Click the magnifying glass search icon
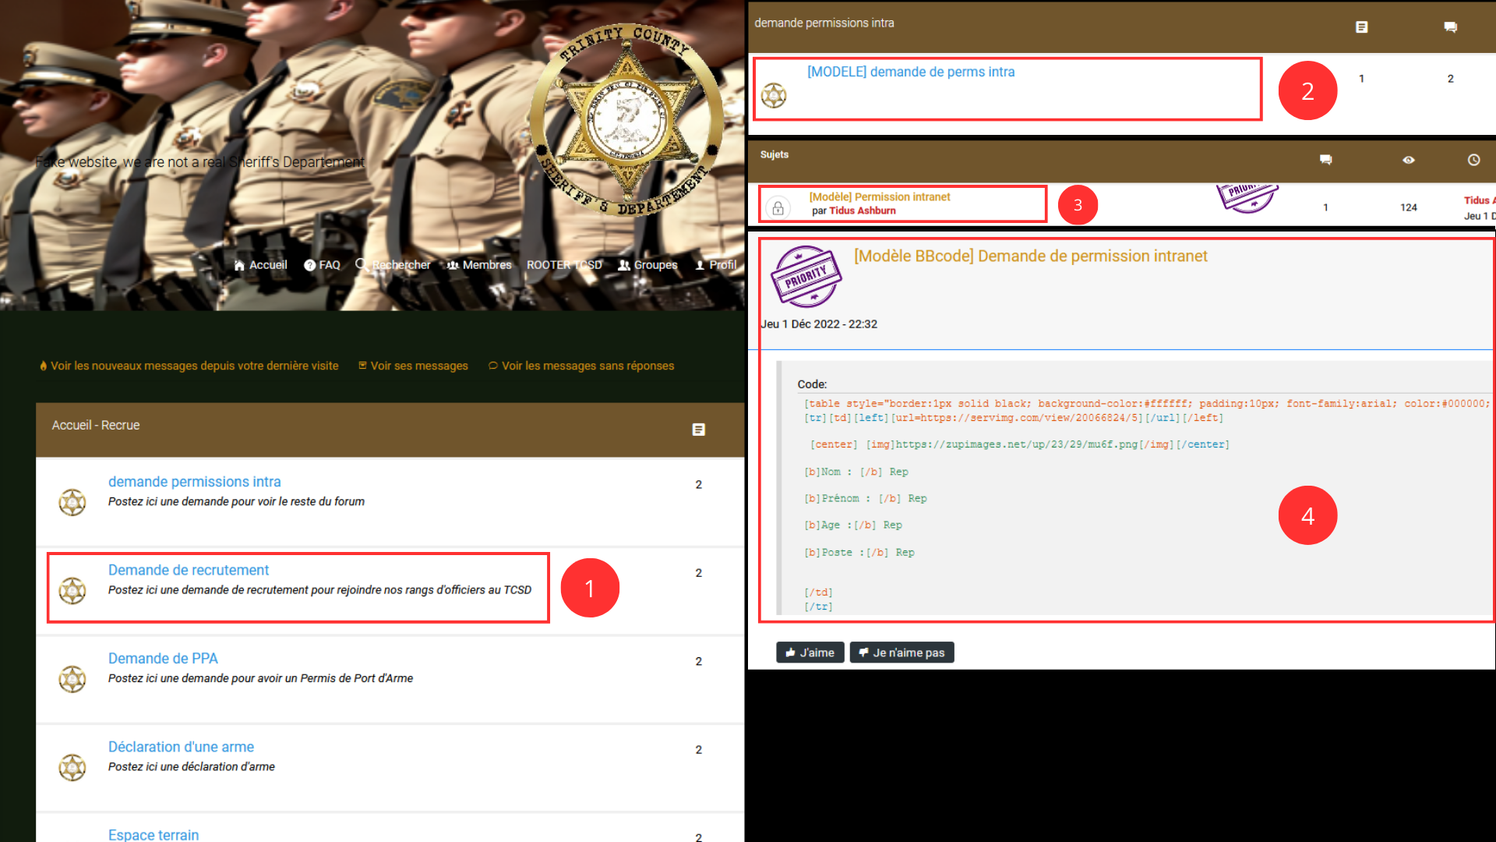The image size is (1496, 842). [x=361, y=265]
